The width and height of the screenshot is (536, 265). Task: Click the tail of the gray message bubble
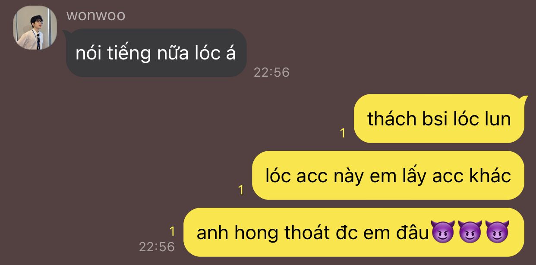pyautogui.click(x=67, y=34)
